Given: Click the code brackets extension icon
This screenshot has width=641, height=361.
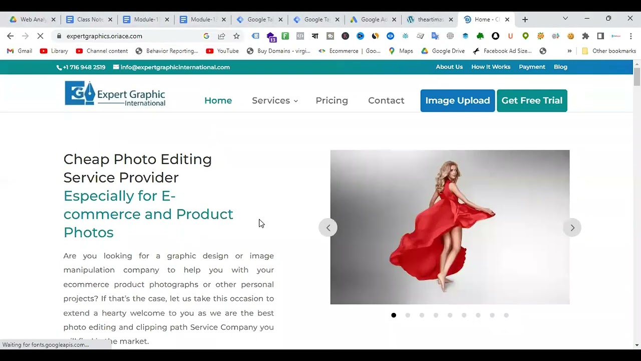Looking at the screenshot, I should tap(300, 36).
